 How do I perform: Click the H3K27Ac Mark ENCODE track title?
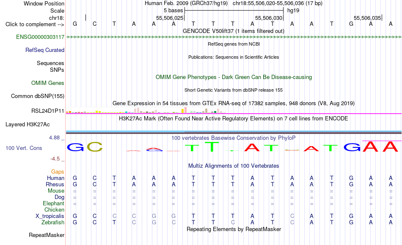pos(234,119)
